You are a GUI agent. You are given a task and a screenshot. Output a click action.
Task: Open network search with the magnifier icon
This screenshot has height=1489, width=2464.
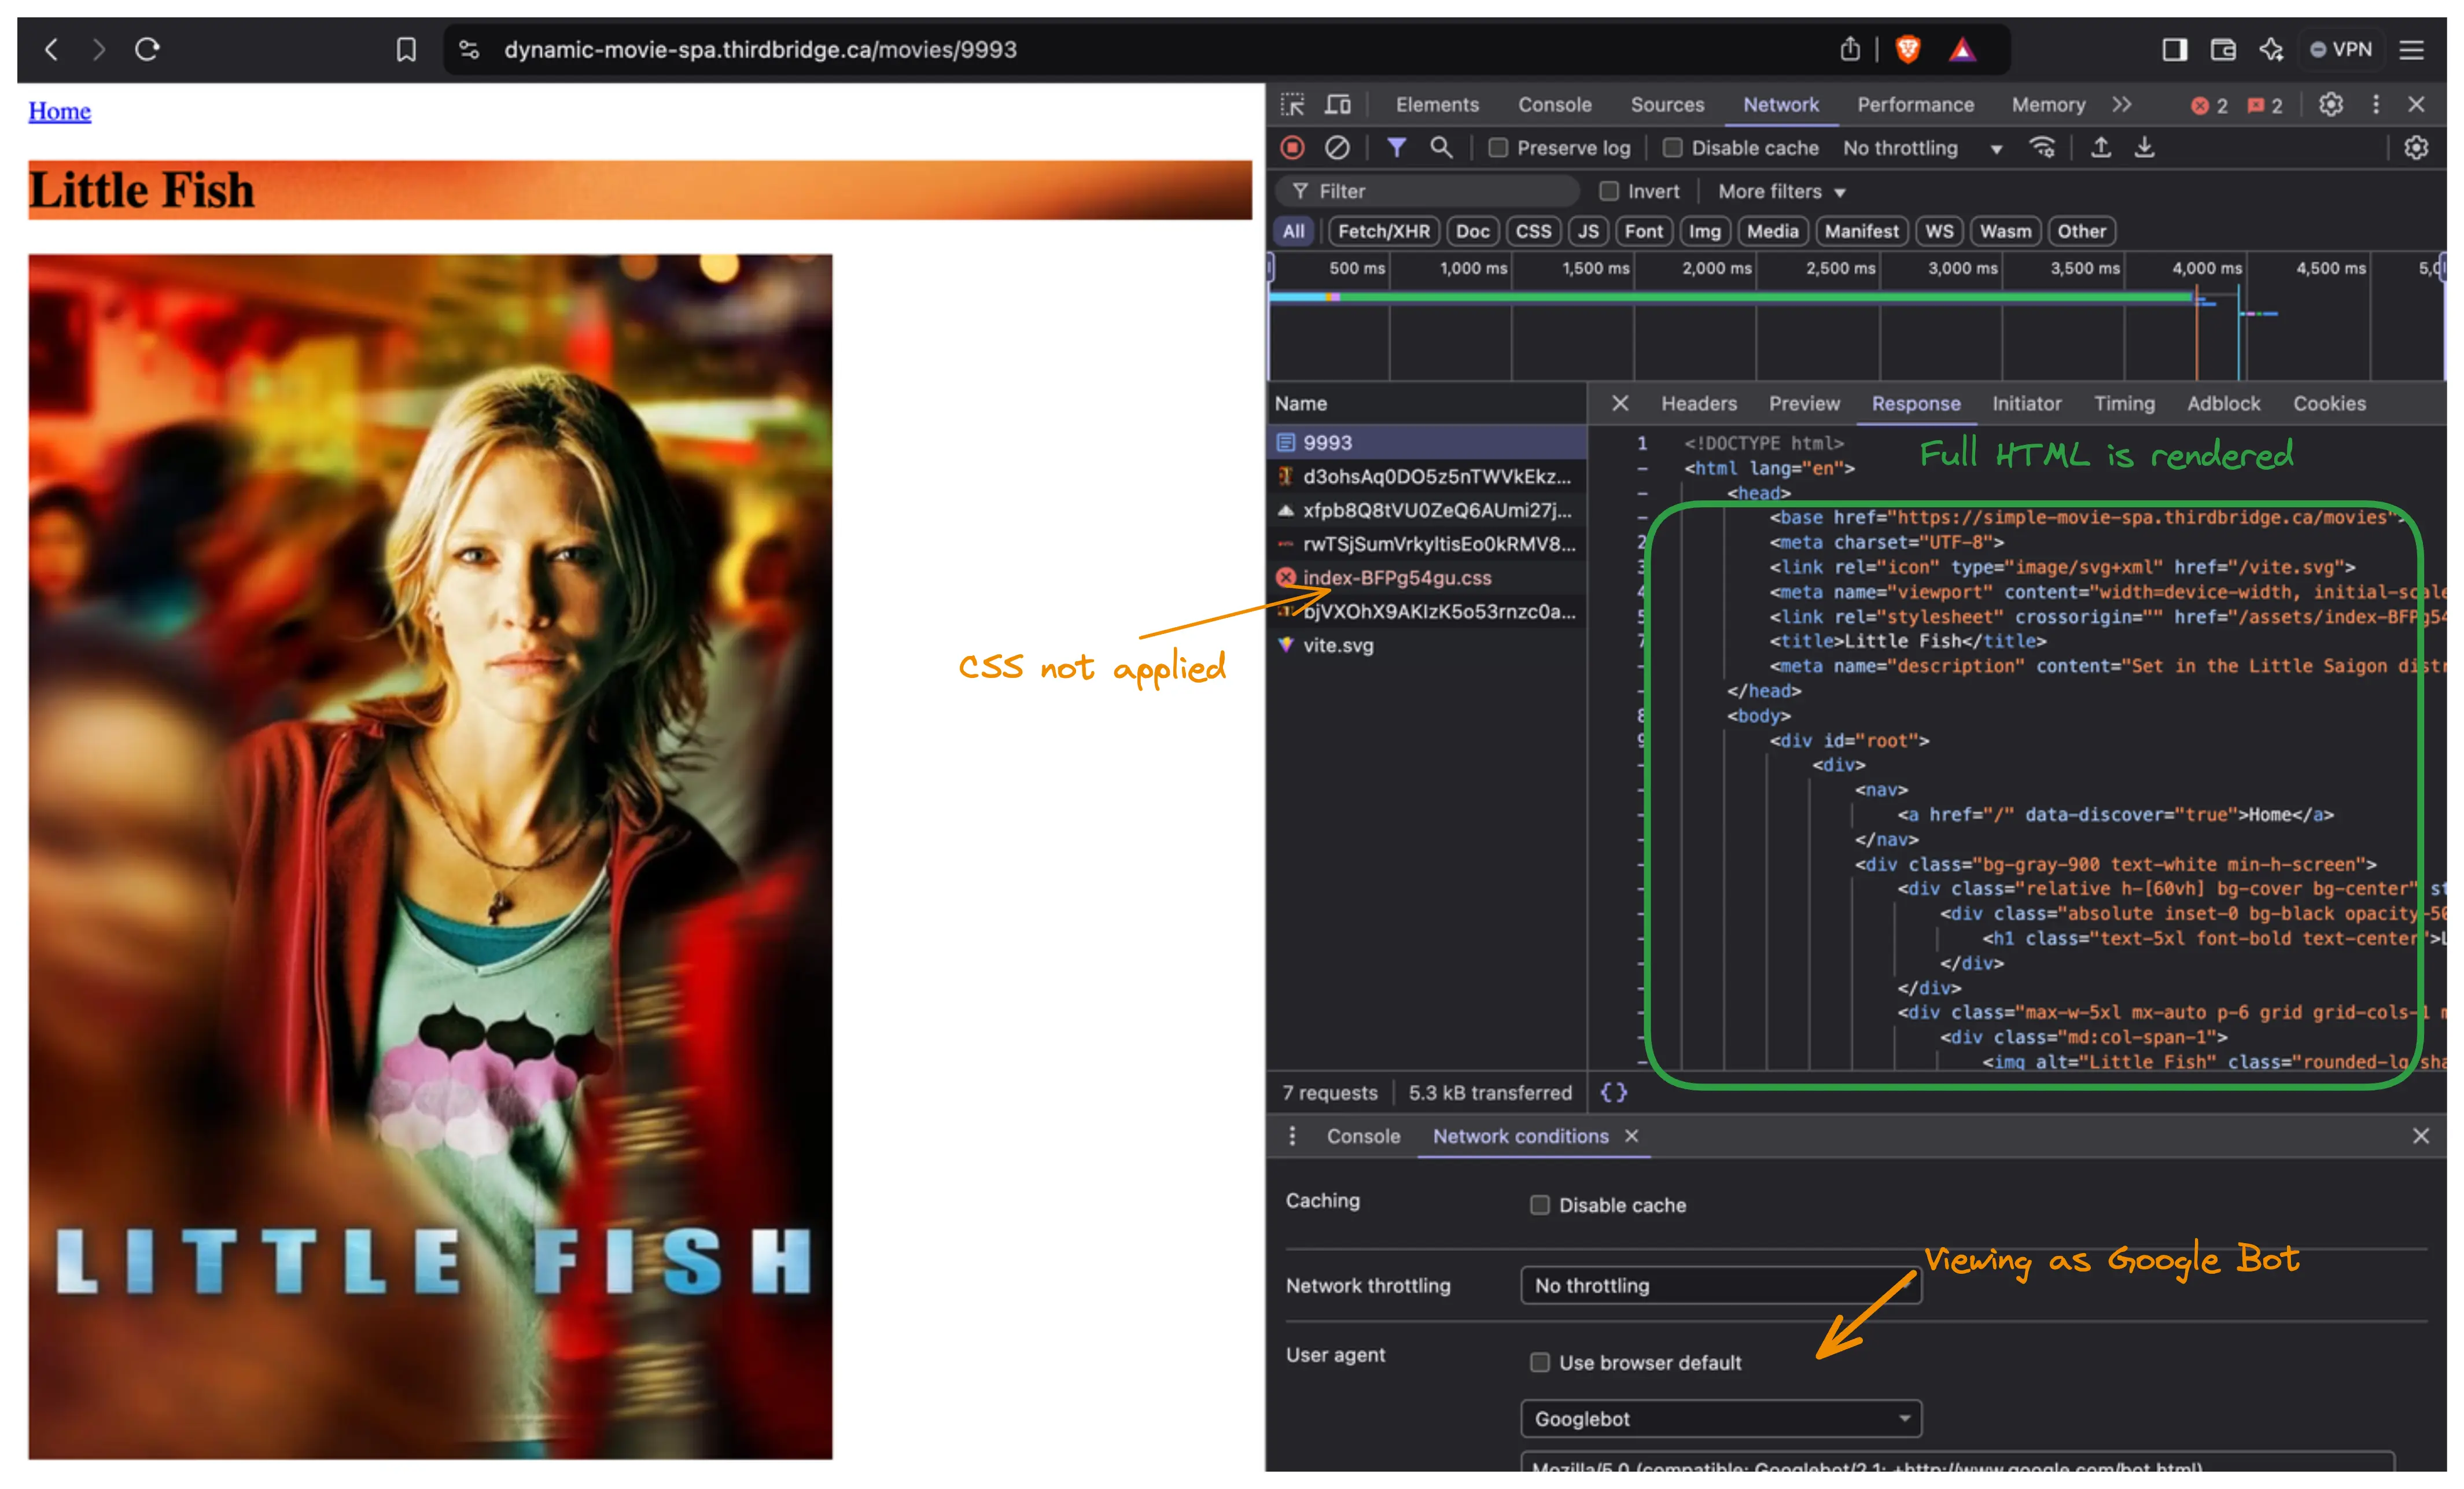point(1442,148)
